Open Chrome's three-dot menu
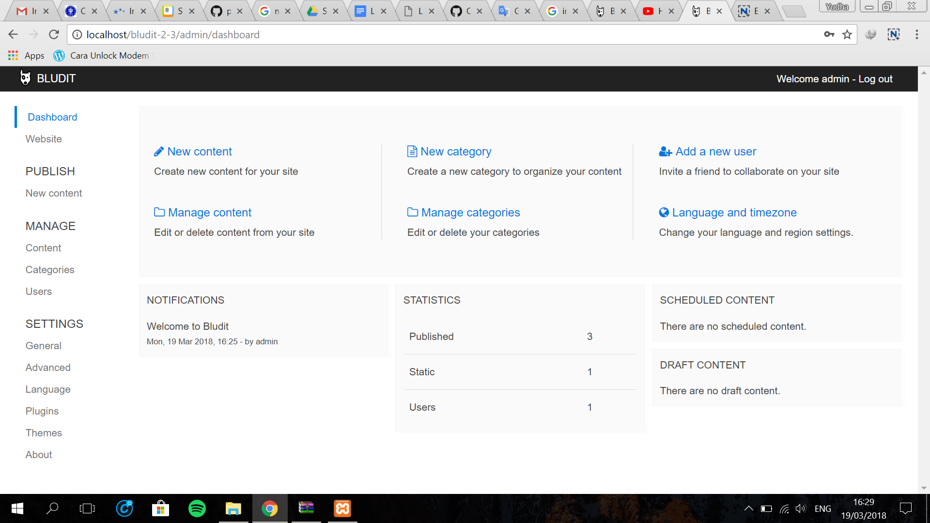Screen dimensions: 930x523 [x=916, y=34]
